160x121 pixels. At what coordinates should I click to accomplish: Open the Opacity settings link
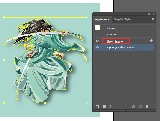112,48
